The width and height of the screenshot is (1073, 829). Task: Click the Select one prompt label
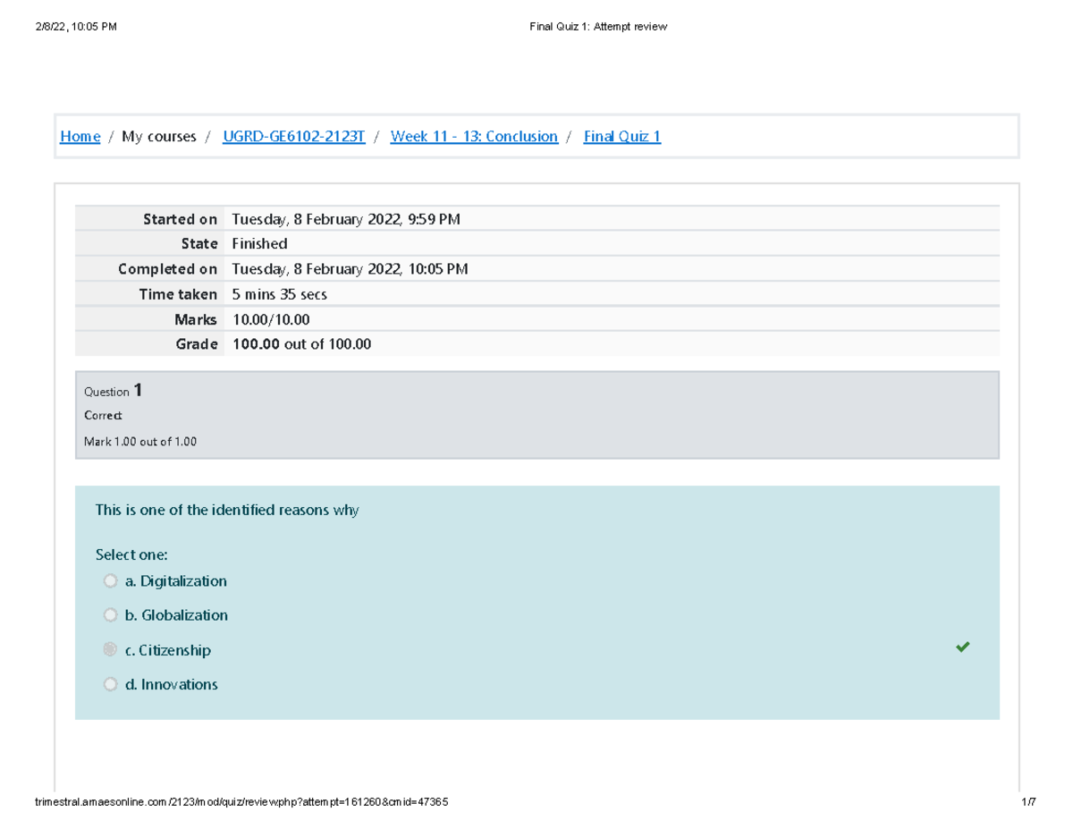click(131, 554)
